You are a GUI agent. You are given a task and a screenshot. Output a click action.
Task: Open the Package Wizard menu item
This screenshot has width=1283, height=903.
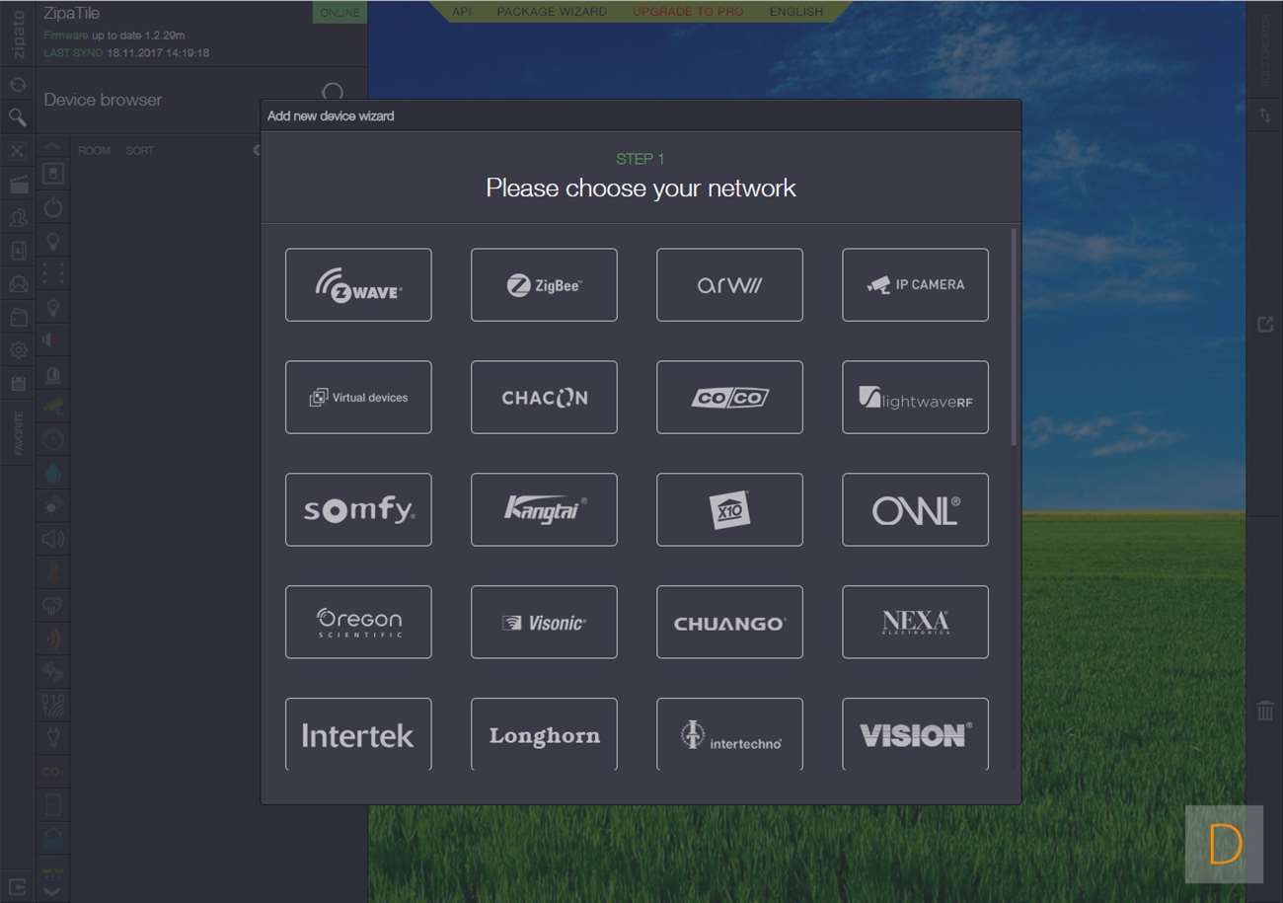click(x=552, y=12)
